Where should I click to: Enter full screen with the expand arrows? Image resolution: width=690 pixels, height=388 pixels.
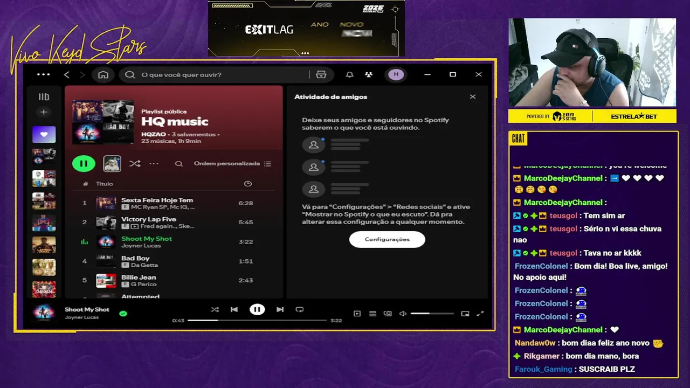coord(480,314)
